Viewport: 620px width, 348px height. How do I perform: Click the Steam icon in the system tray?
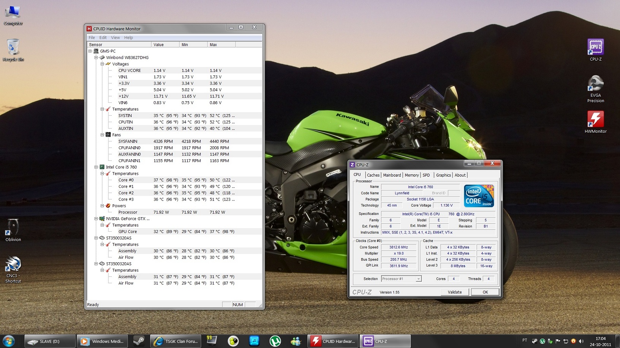tap(534, 341)
